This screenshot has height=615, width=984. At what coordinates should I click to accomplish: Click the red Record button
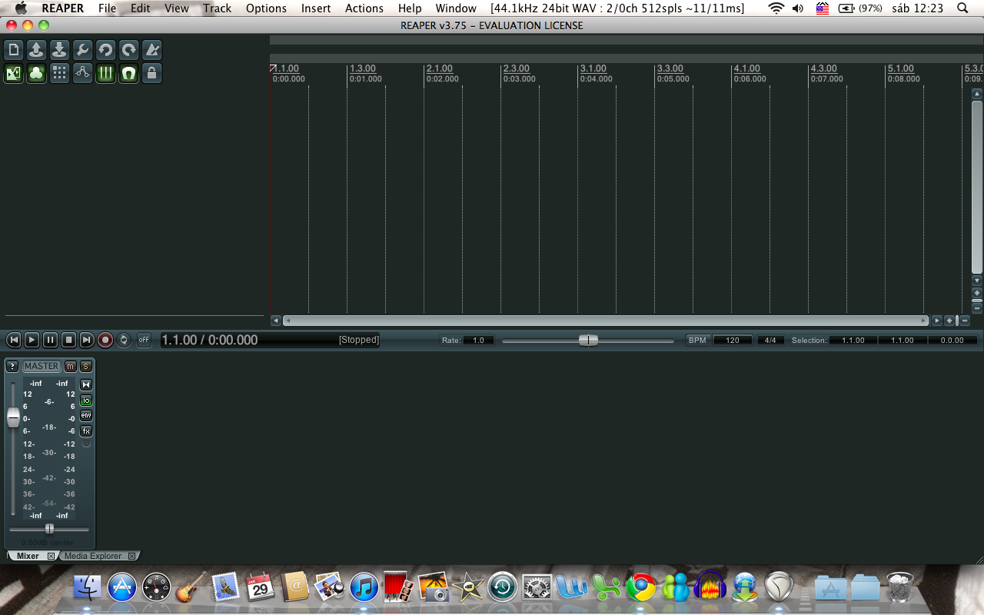coord(105,340)
